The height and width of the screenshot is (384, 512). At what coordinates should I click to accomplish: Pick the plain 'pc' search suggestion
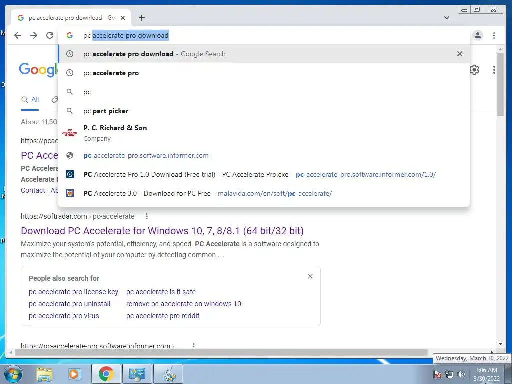click(x=264, y=92)
